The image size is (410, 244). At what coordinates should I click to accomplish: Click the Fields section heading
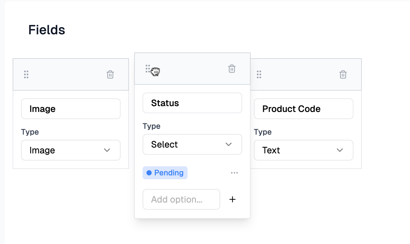tap(47, 30)
